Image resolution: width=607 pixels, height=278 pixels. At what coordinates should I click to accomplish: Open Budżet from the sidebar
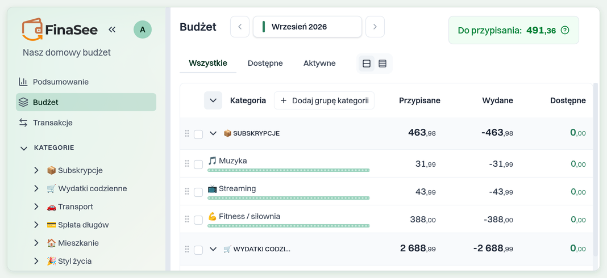(86, 102)
